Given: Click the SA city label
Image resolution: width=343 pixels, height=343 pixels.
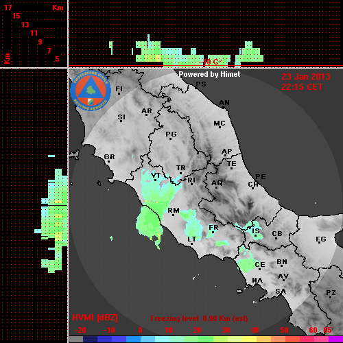Looking at the screenshot, I should tap(281, 292).
